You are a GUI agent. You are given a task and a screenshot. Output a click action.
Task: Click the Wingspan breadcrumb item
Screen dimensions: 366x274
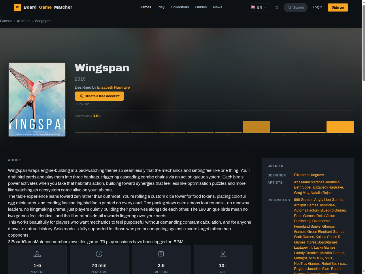coord(43,21)
